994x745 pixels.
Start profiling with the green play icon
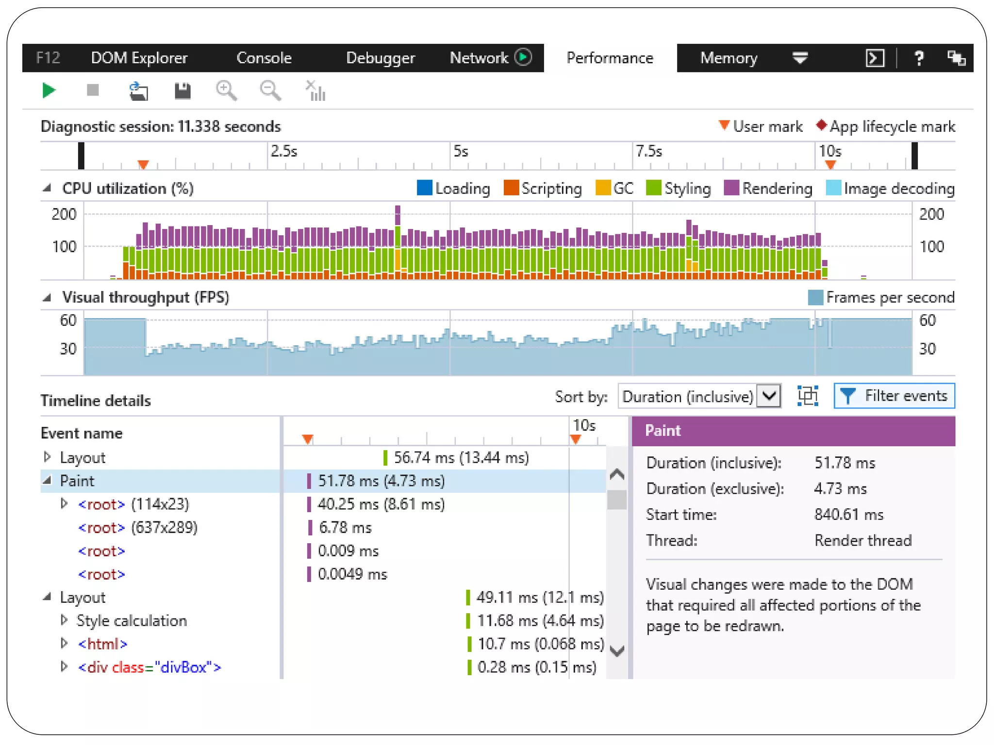[x=49, y=91]
